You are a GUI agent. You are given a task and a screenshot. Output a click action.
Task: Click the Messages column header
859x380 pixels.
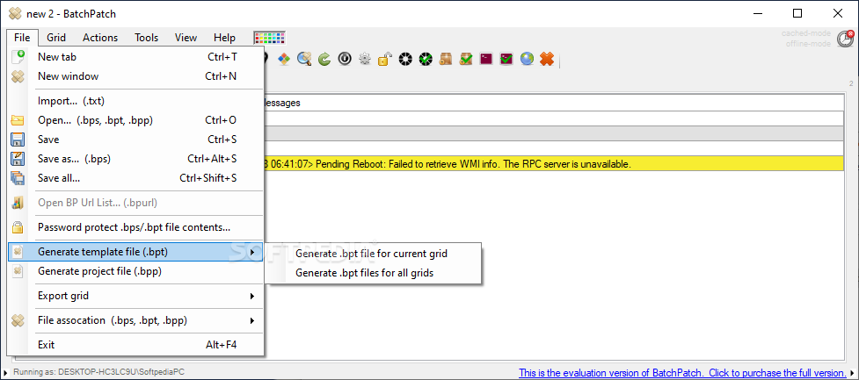click(x=553, y=103)
